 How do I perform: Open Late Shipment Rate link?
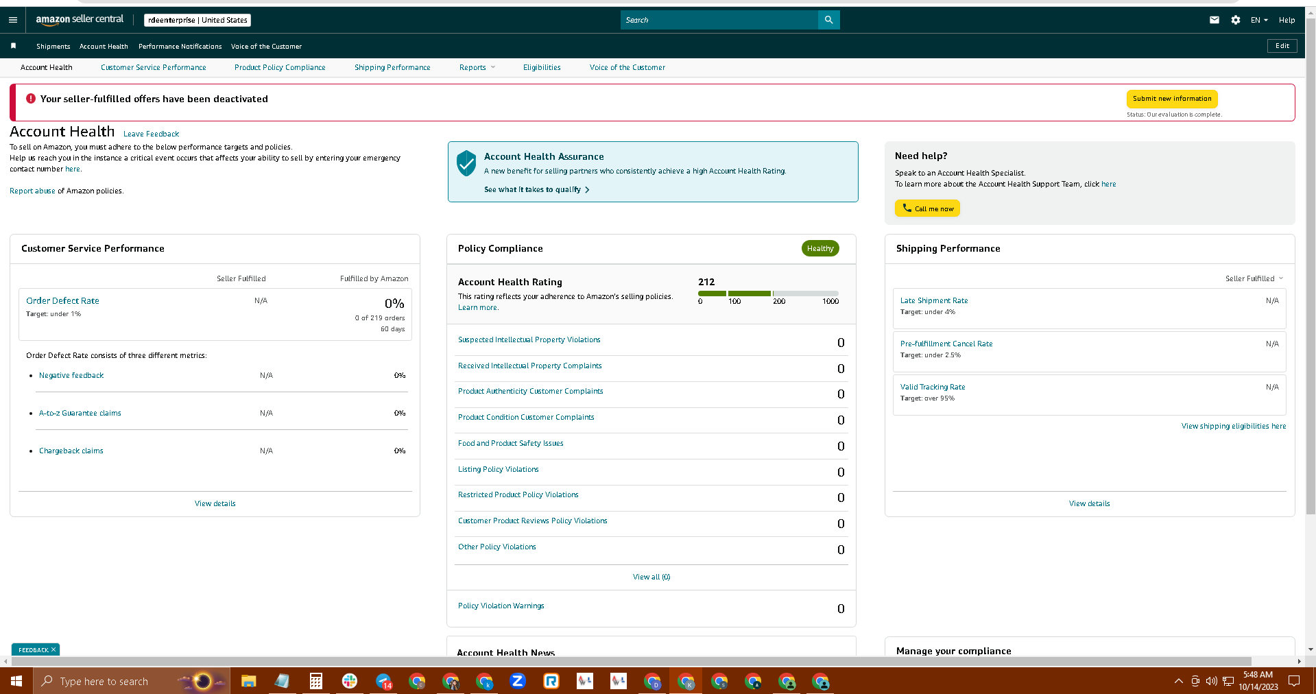(934, 300)
